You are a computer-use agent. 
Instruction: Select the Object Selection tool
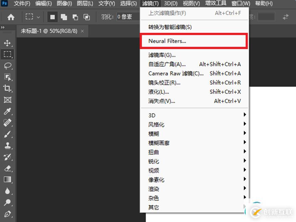tap(8, 77)
